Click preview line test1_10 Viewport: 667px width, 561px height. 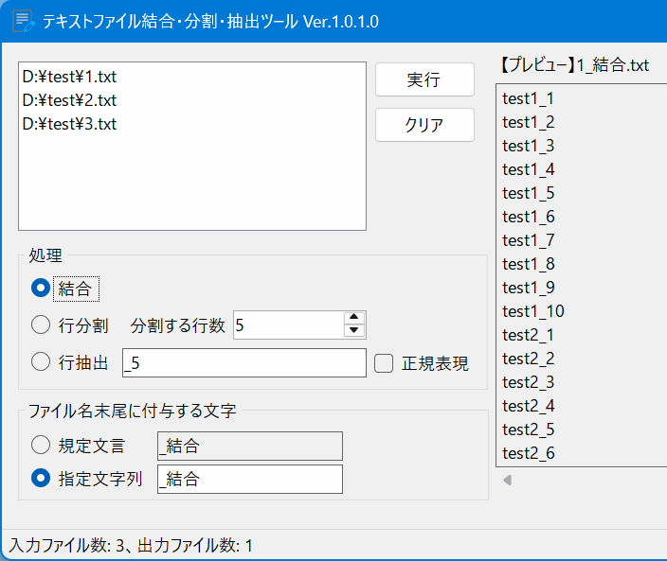pyautogui.click(x=533, y=311)
